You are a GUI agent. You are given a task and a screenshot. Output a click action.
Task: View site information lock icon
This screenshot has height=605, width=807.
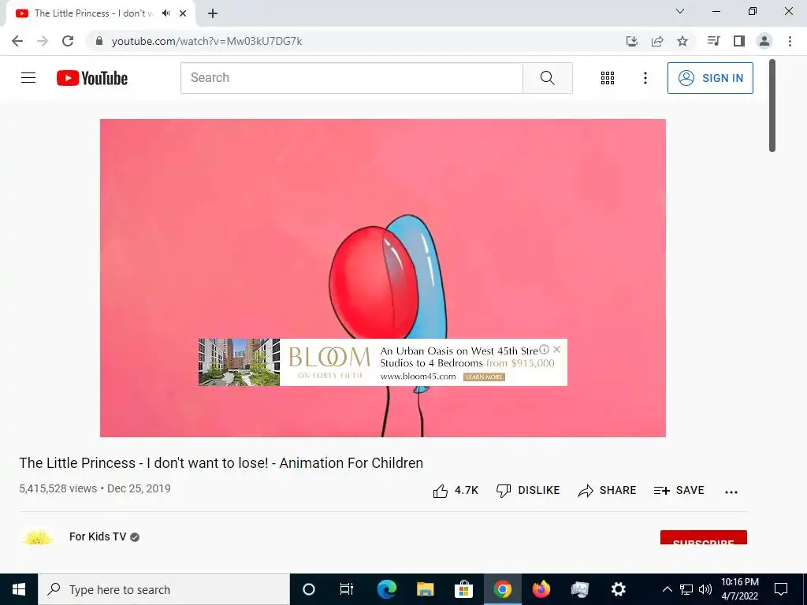pyautogui.click(x=99, y=41)
